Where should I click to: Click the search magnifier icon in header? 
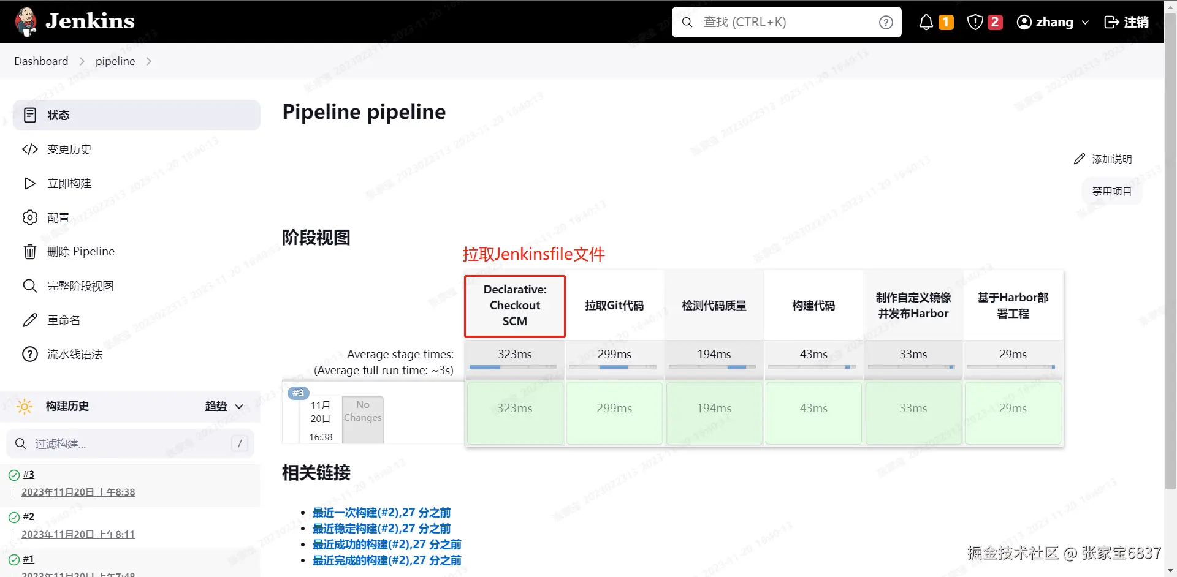click(x=687, y=22)
